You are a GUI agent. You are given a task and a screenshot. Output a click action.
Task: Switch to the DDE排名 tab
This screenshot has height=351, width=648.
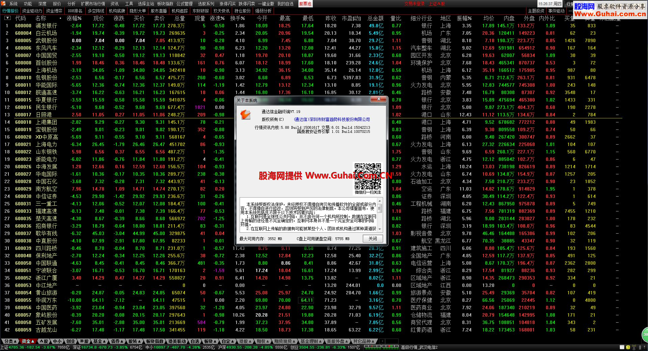(x=75, y=11)
